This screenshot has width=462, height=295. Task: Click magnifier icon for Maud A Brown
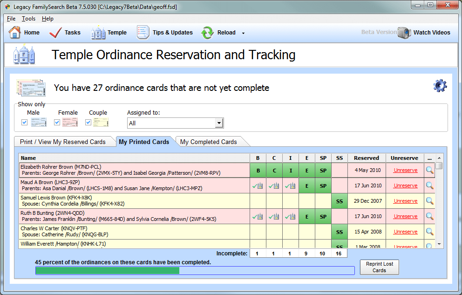429,185
